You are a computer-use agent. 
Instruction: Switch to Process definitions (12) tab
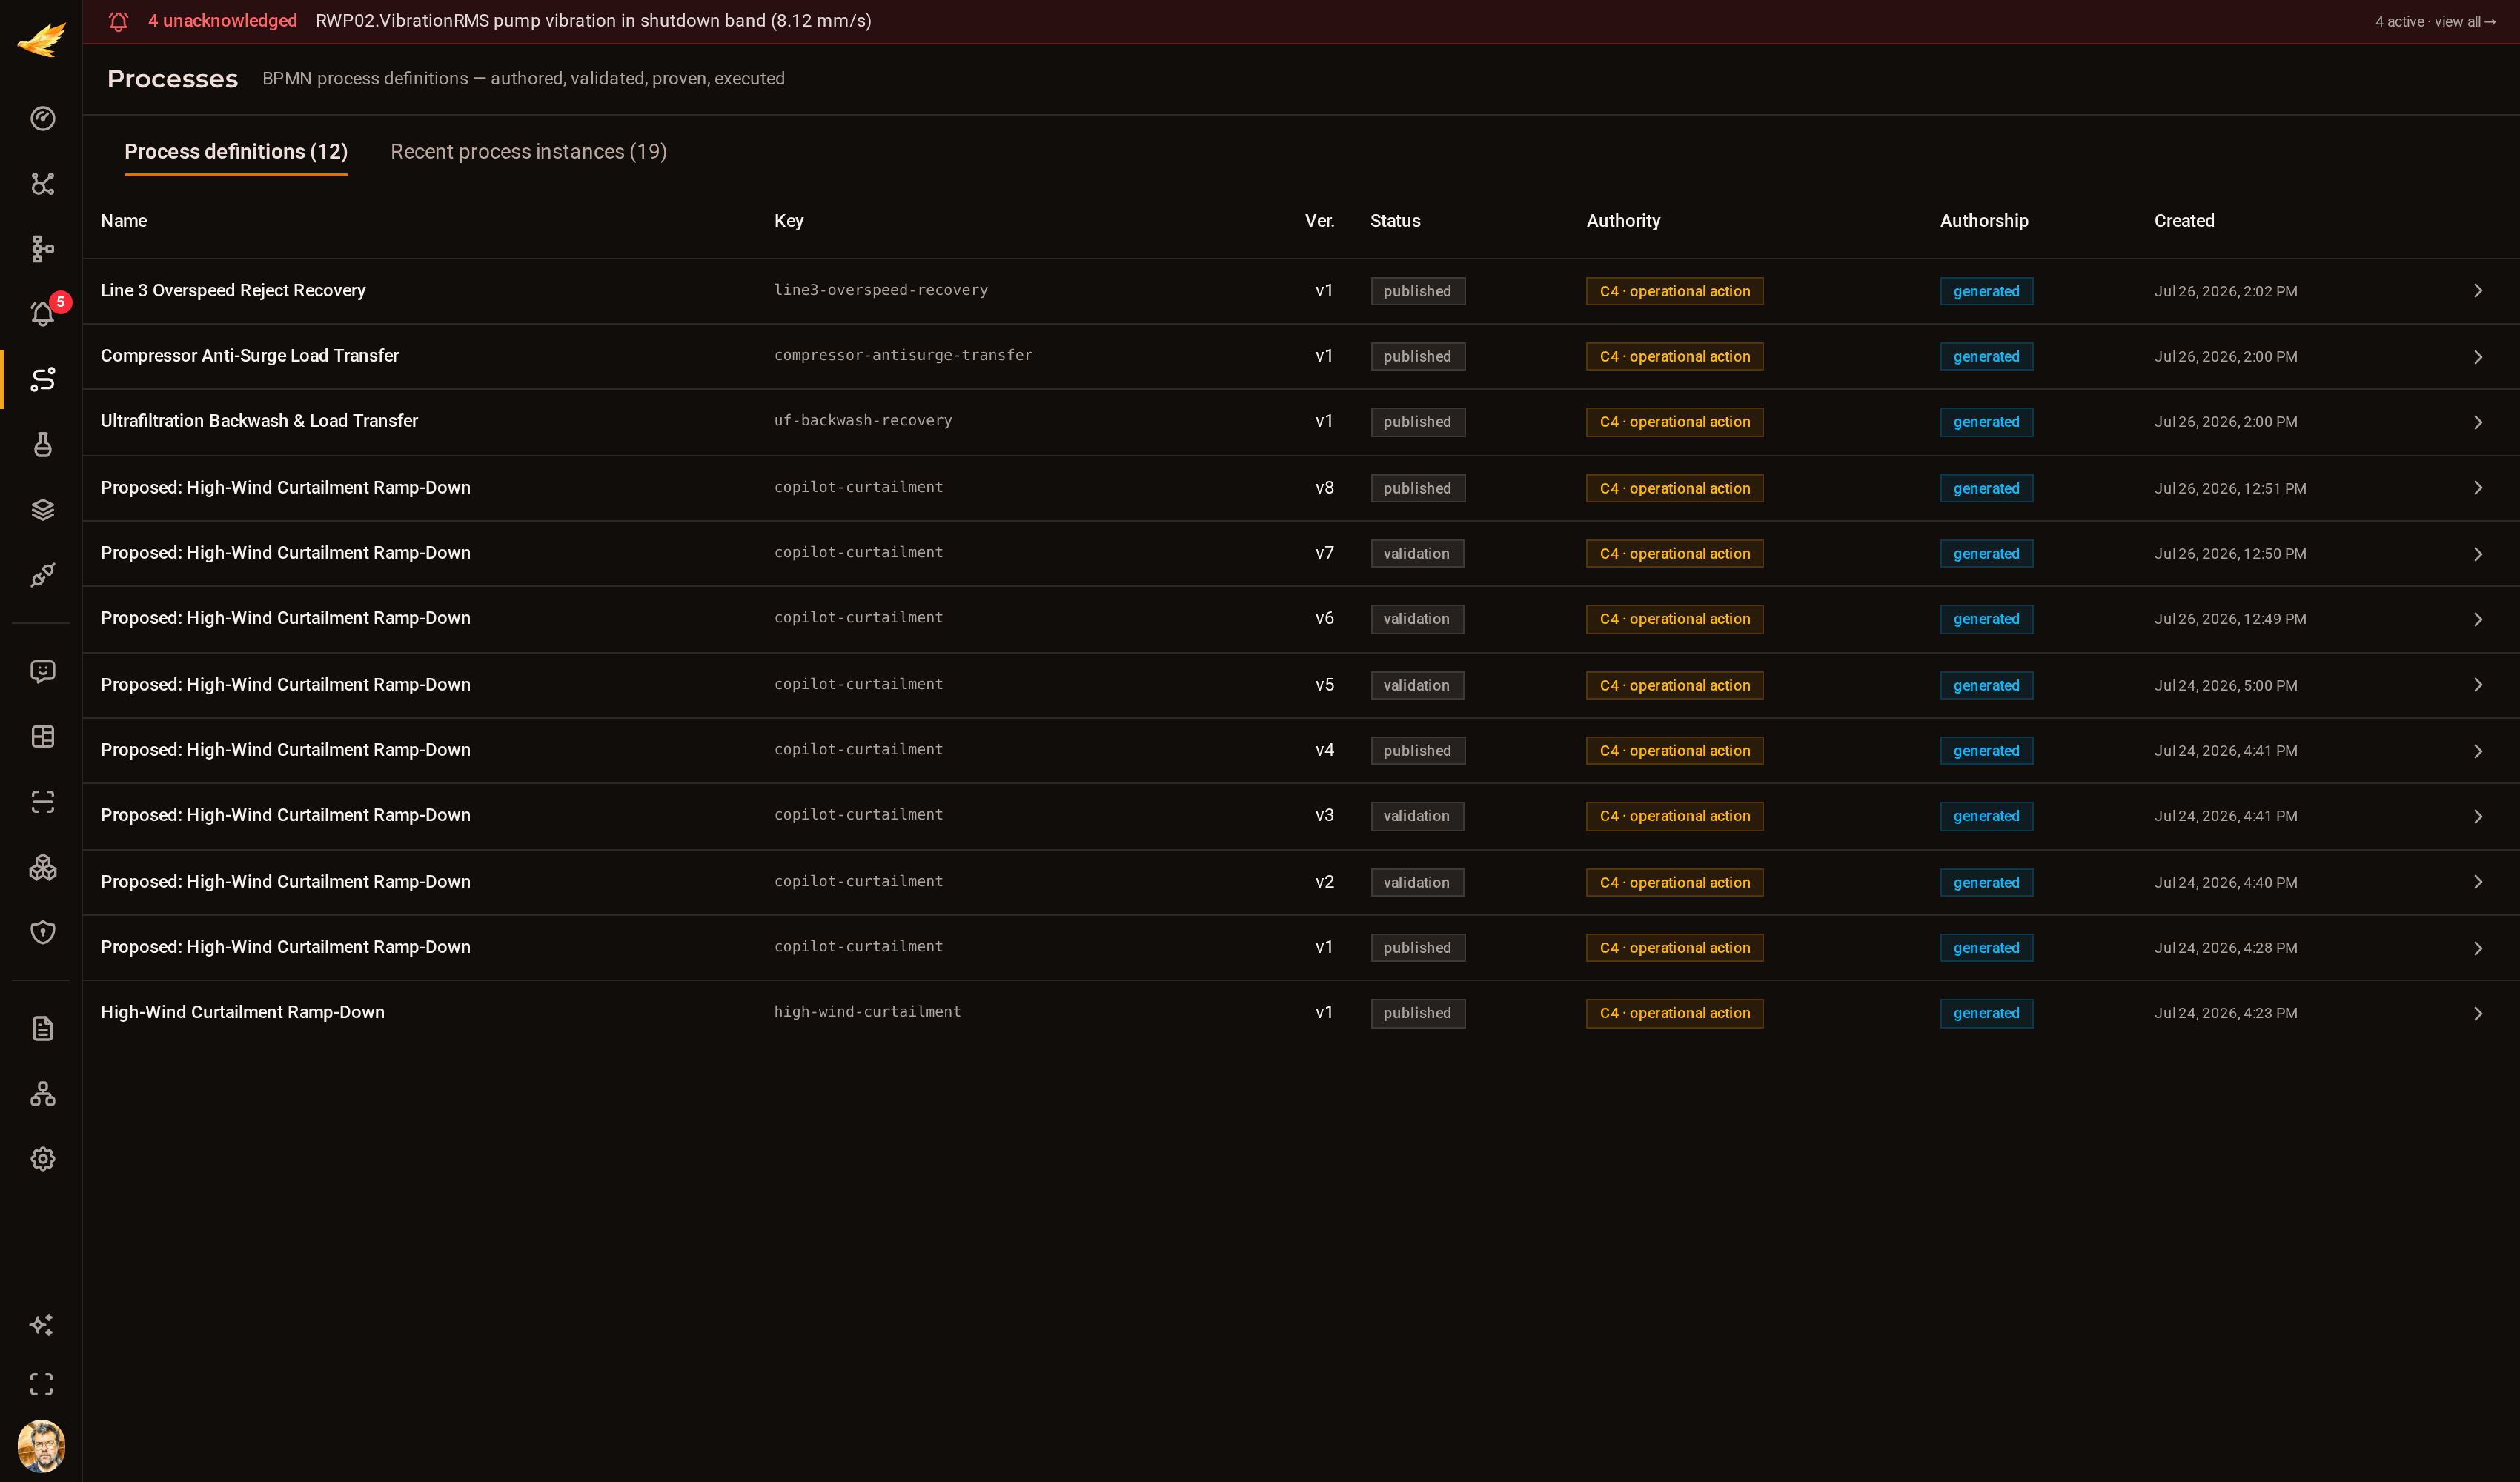tap(236, 151)
